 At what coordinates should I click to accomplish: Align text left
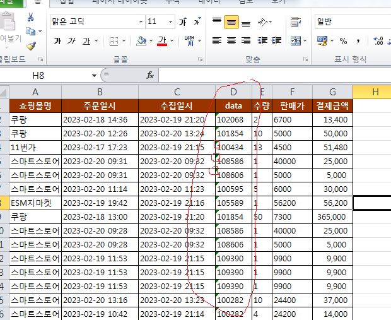click(x=217, y=40)
